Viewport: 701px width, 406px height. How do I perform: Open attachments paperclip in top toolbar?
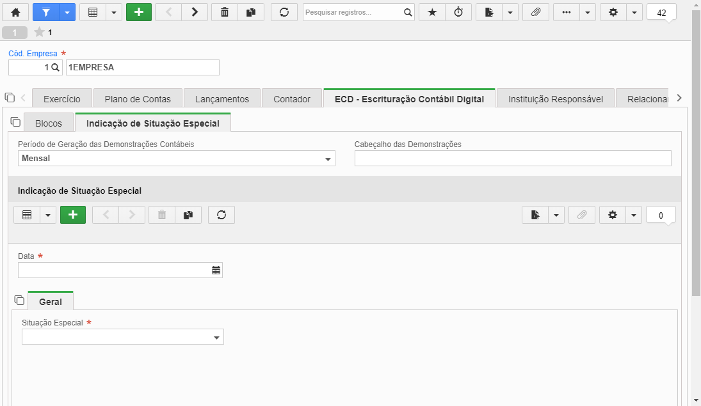click(536, 13)
